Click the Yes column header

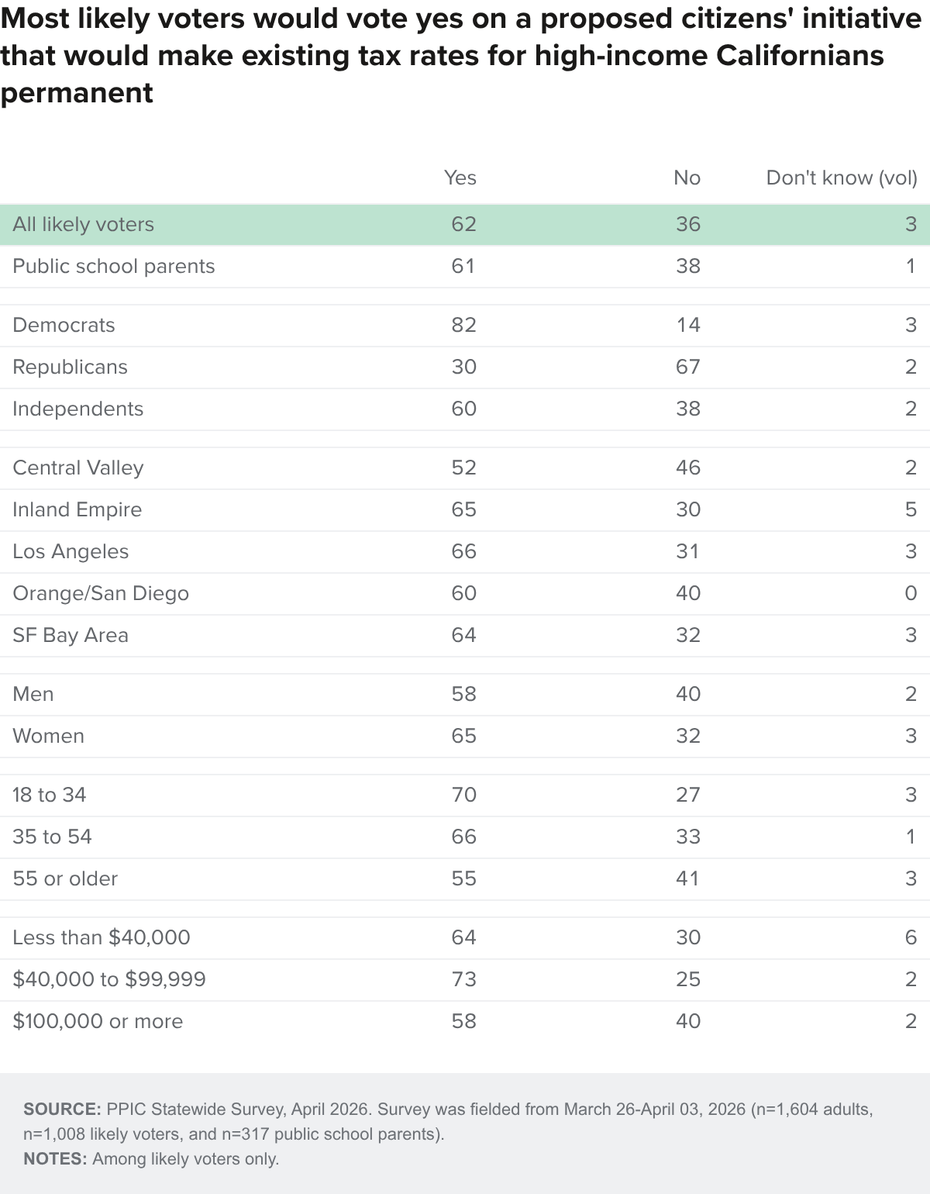coord(460,178)
